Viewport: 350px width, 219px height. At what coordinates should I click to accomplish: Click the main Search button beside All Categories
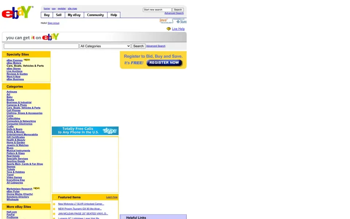139,46
